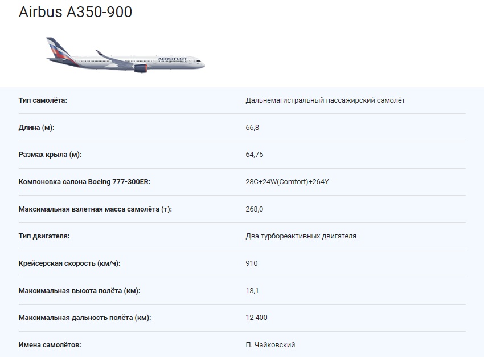Click the 'Имена самолётов:' label
Image resolution: width=484 pixels, height=357 pixels.
50,344
